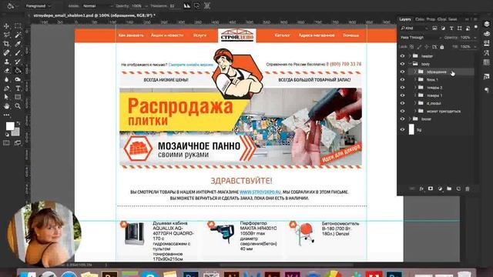The height and width of the screenshot is (277, 493).
Task: Open the extra tools ellipsis button
Action: [x=7, y=115]
